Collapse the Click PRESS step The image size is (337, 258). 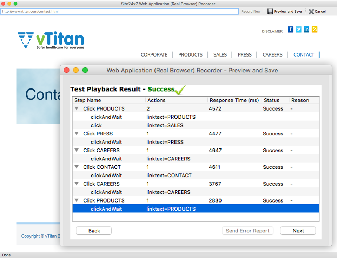pyautogui.click(x=77, y=133)
